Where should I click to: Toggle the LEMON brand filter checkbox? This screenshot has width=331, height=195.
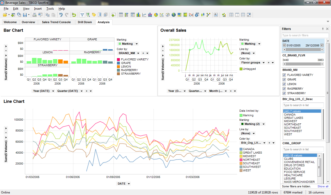[284, 84]
